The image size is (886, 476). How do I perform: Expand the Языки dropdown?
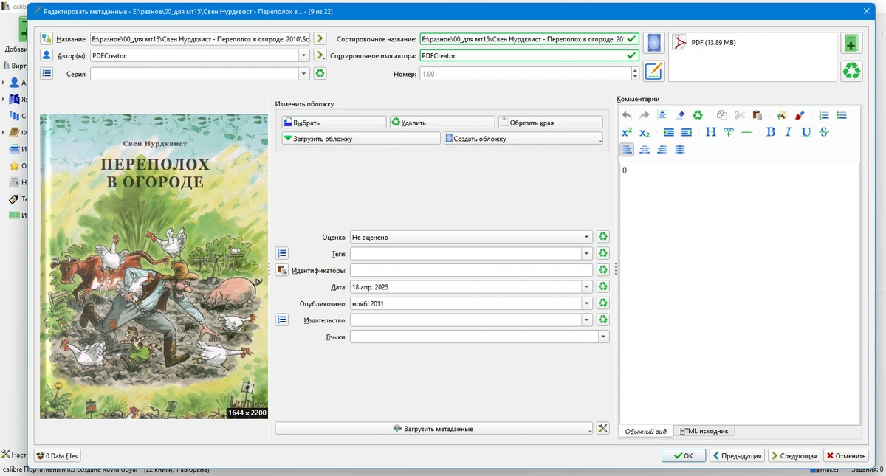point(603,337)
